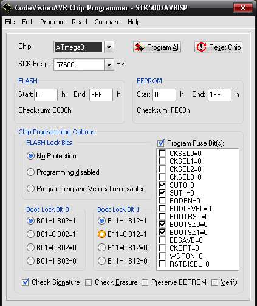
Task: Check the BODLEVEL=0 fuse bit
Action: [x=162, y=208]
